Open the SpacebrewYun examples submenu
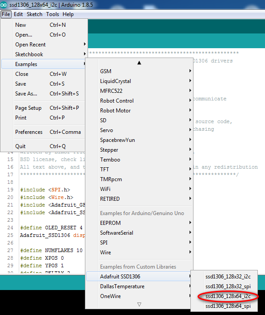Viewport: 265px width, 315px height. (x=139, y=140)
